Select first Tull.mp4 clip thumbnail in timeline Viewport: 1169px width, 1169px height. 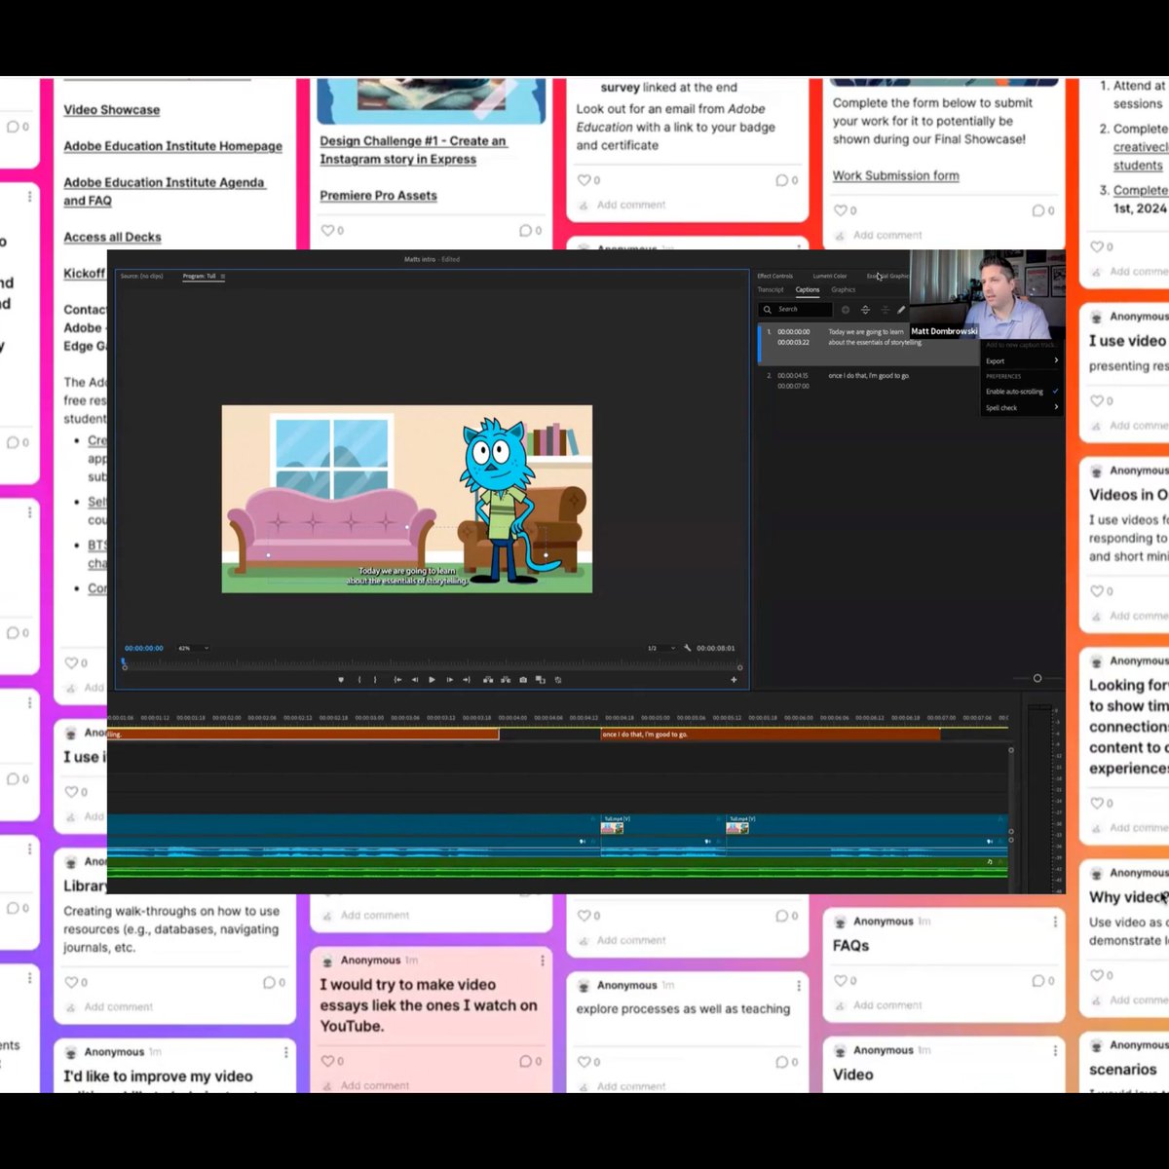612,827
